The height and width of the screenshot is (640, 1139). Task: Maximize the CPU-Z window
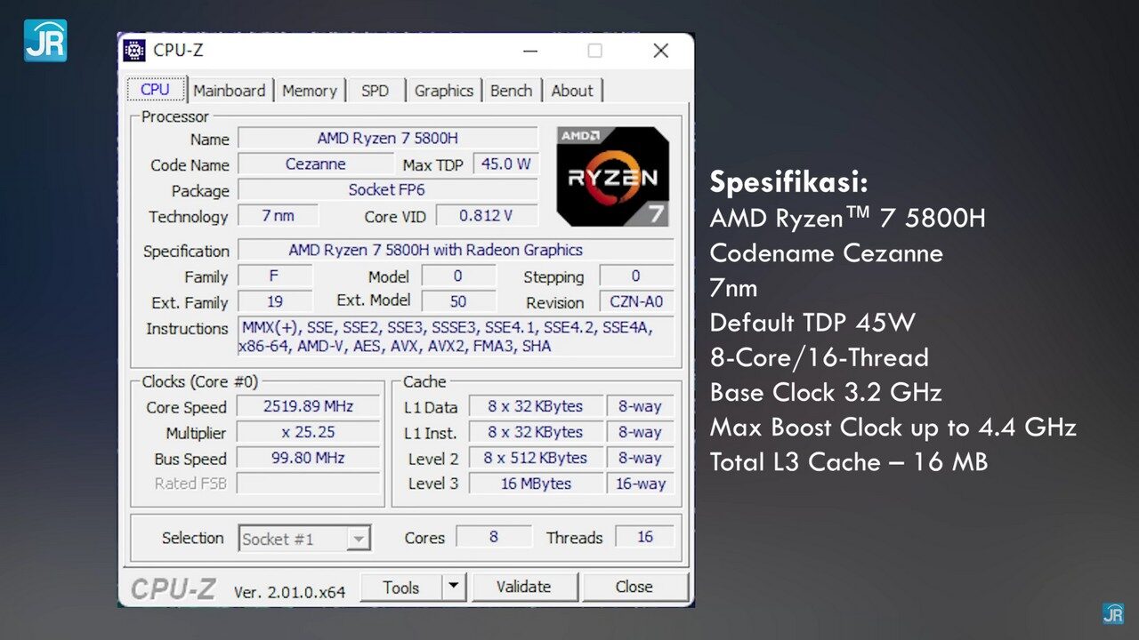tap(594, 51)
